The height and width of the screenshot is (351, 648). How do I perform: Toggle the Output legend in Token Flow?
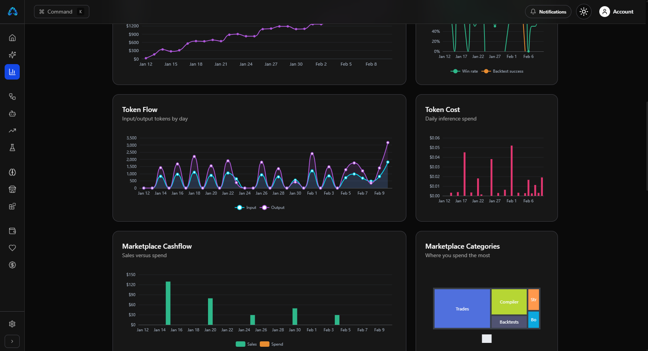(272, 208)
